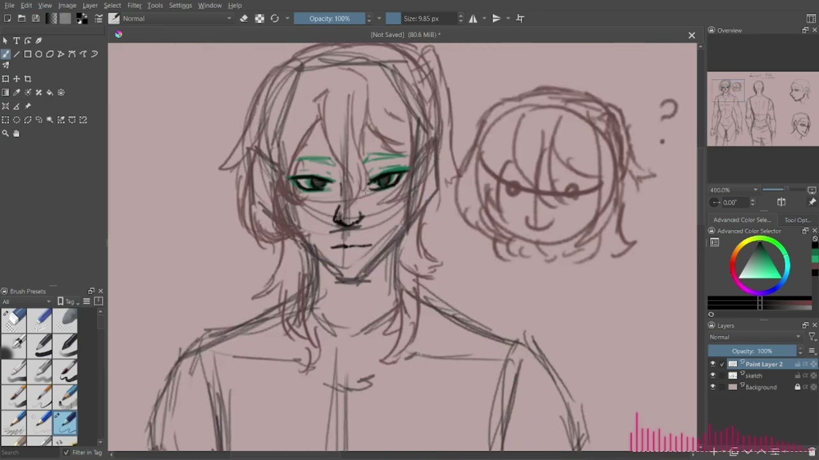Viewport: 819px width, 460px height.
Task: Toggle visibility of Paint Layer 2
Action: [x=713, y=364]
